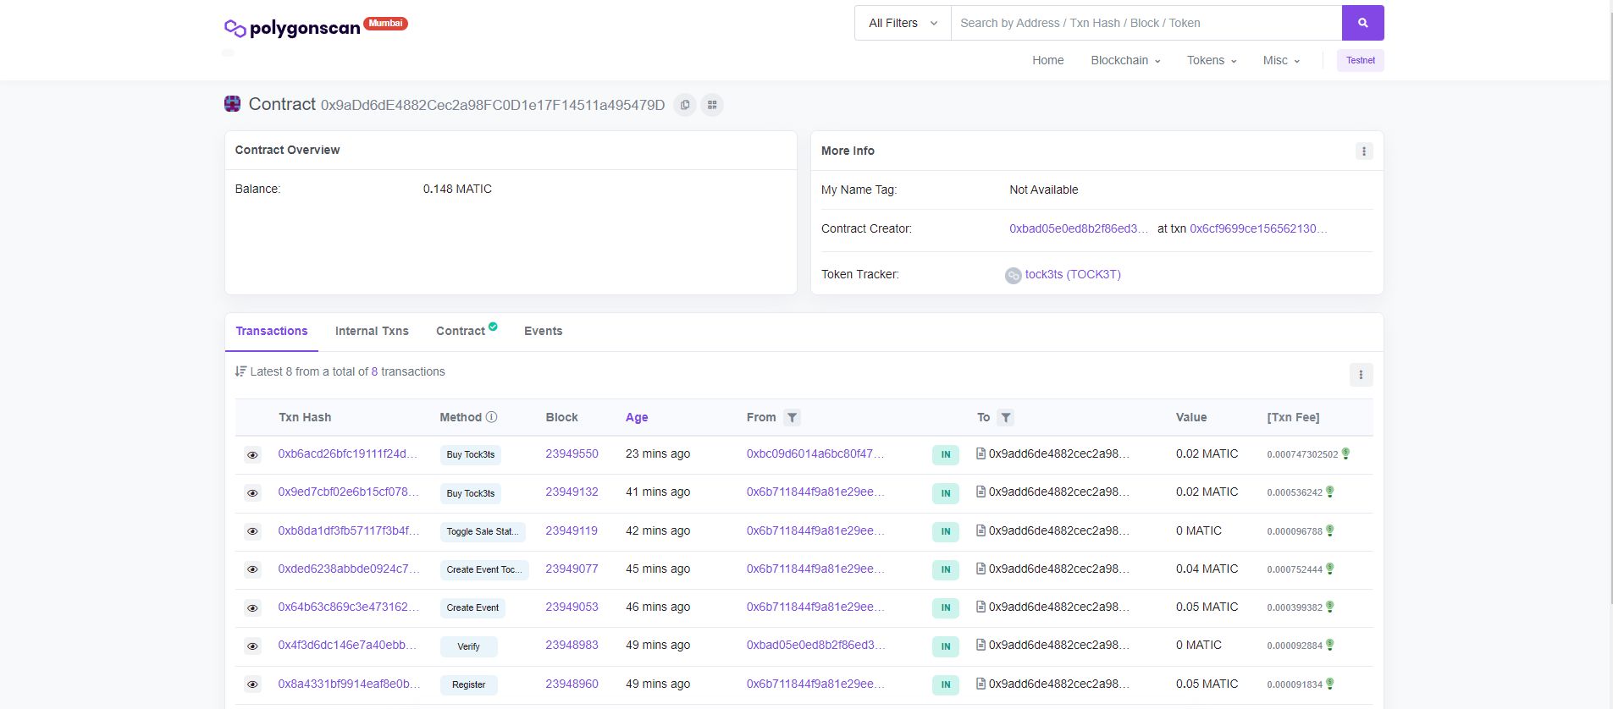Viewport: 1613px width, 709px height.
Task: Click the Testnet button
Action: pyautogui.click(x=1360, y=60)
